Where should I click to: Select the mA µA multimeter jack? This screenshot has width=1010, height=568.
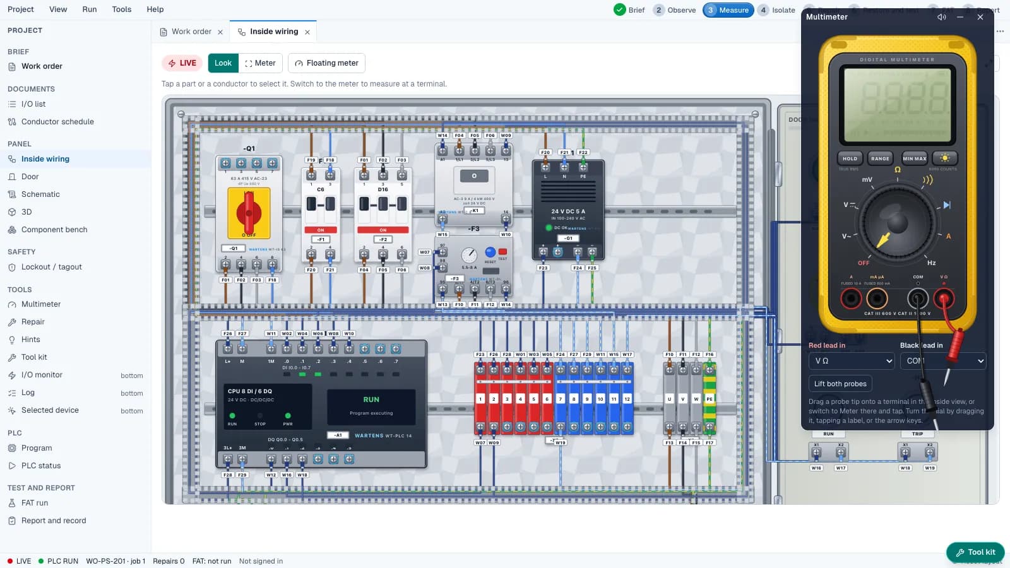coord(877,298)
